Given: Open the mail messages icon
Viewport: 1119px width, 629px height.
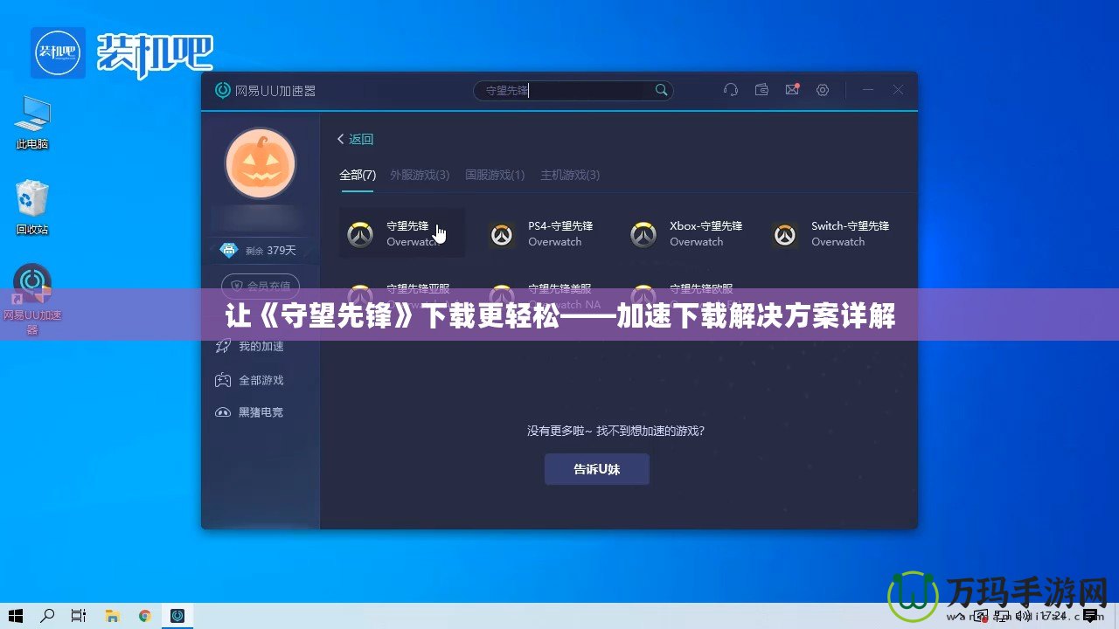Looking at the screenshot, I should click(792, 89).
